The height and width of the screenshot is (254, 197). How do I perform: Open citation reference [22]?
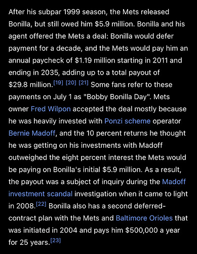pos(41,204)
